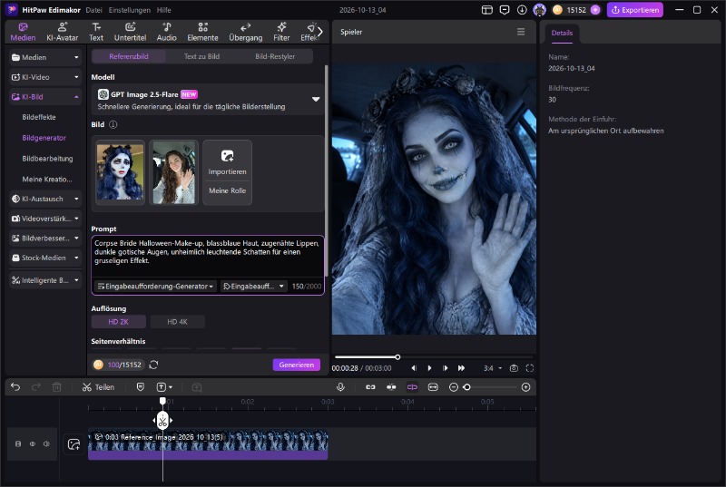The image size is (726, 487).
Task: Open the Eingabeauff... history dropdown
Action: (254, 287)
